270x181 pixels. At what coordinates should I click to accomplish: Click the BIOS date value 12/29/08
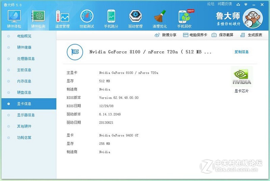point(106,106)
